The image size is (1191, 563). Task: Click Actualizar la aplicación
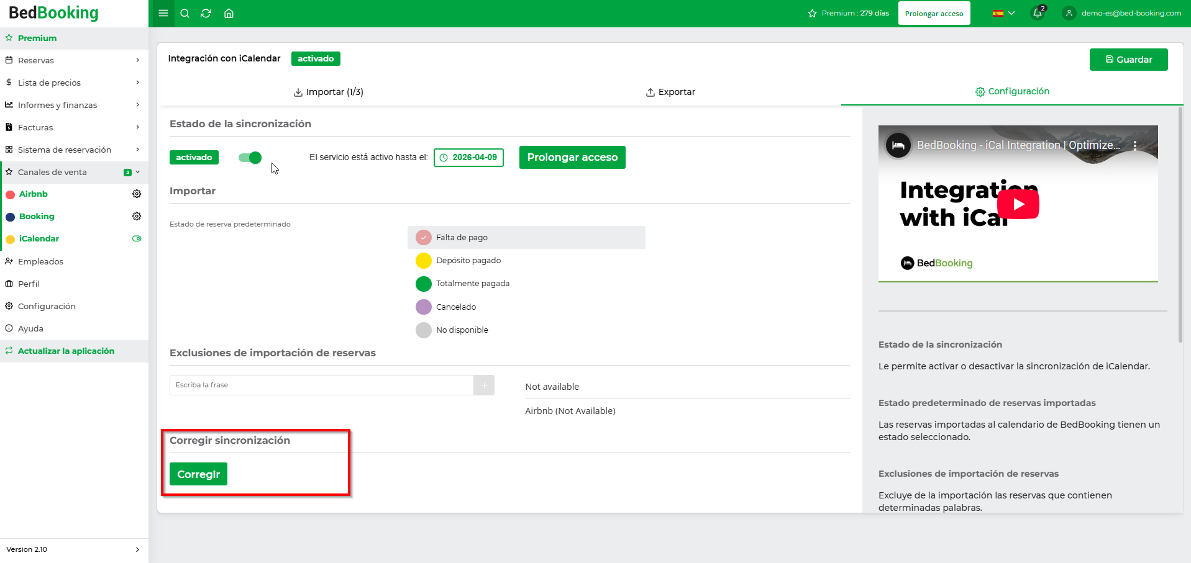tap(74, 351)
